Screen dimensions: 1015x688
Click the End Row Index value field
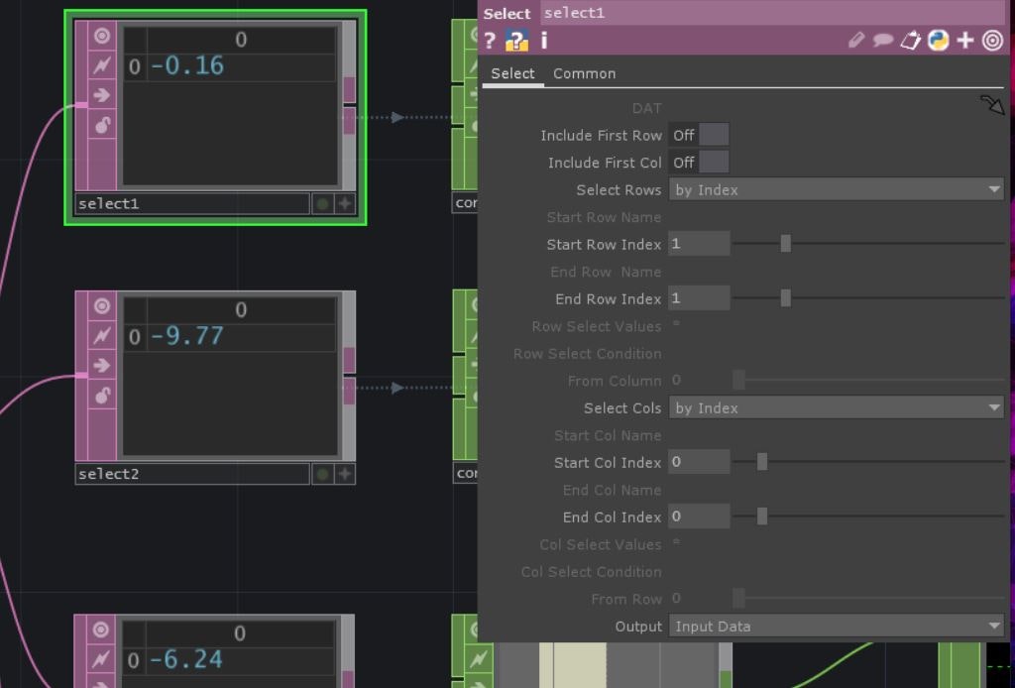(699, 297)
